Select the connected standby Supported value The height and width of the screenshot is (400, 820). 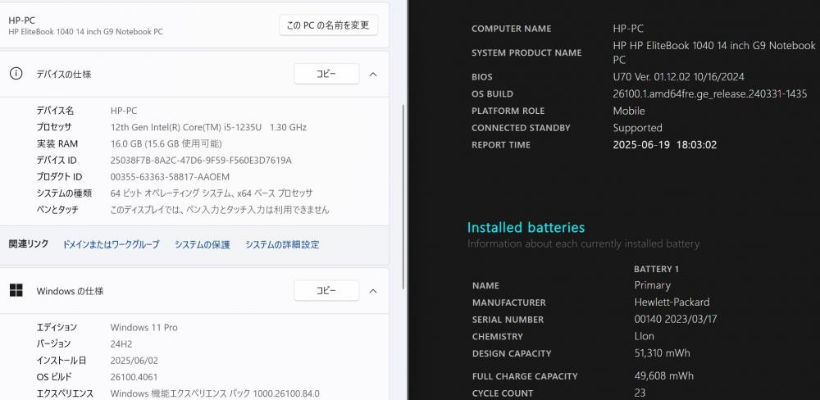pyautogui.click(x=637, y=128)
